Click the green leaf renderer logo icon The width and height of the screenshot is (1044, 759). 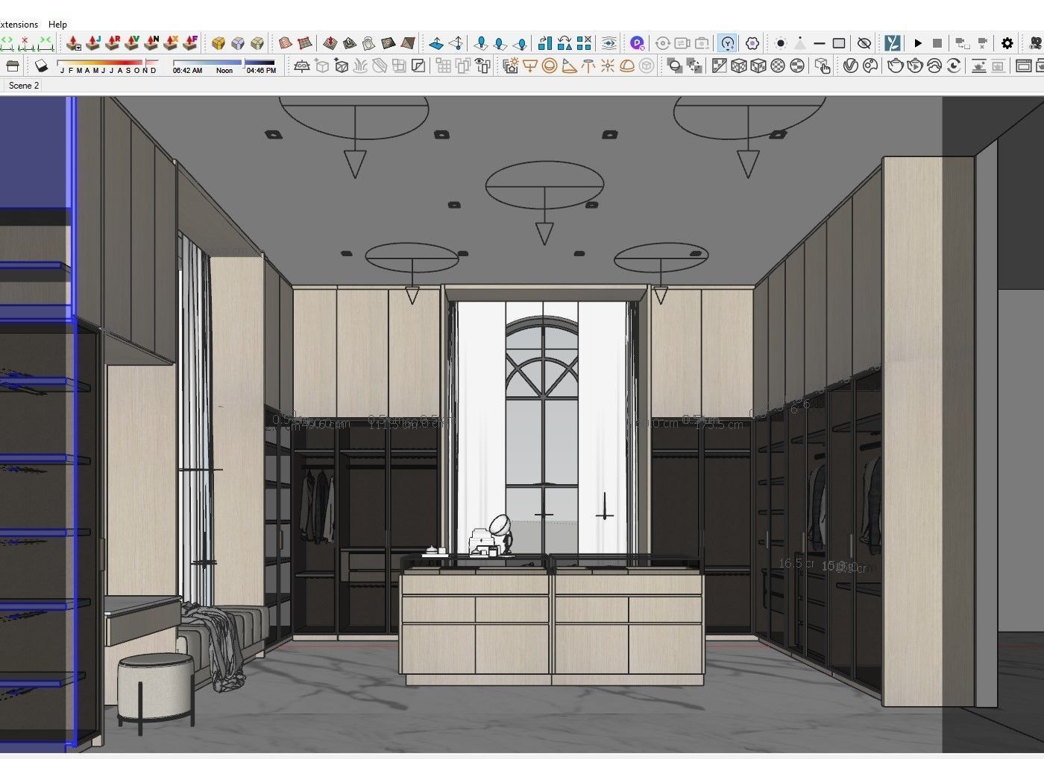[893, 43]
